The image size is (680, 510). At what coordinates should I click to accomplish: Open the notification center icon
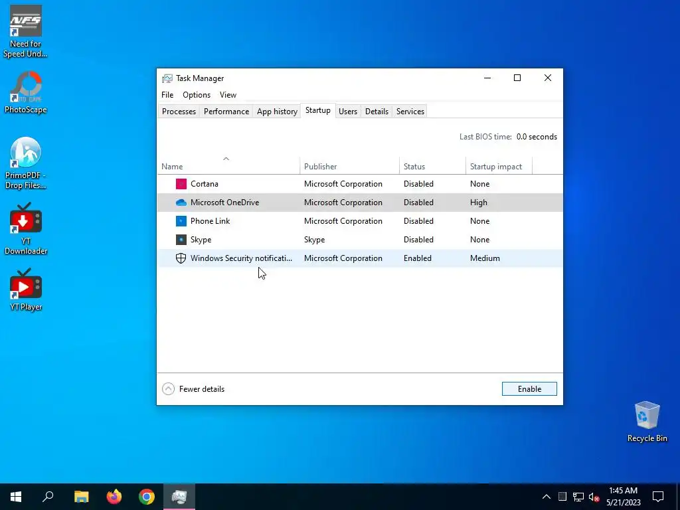[x=658, y=497]
